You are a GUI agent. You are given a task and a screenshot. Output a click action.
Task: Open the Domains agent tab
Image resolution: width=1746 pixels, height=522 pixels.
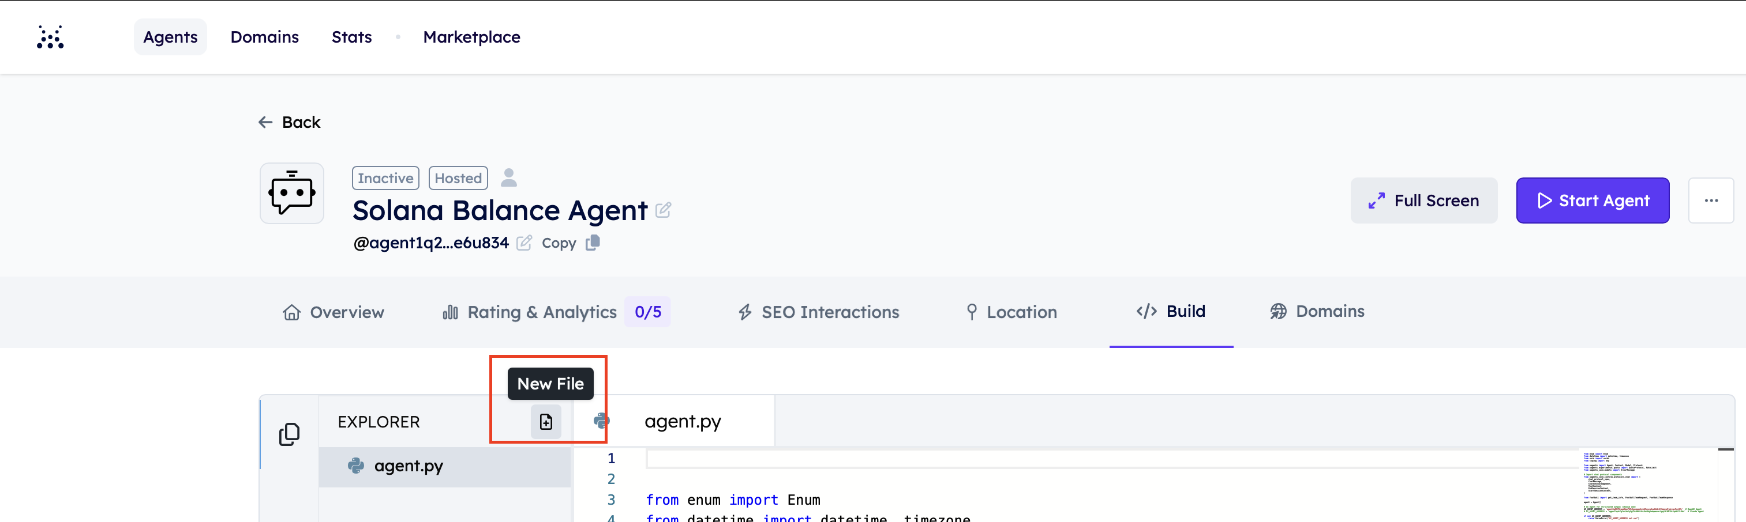point(1317,312)
